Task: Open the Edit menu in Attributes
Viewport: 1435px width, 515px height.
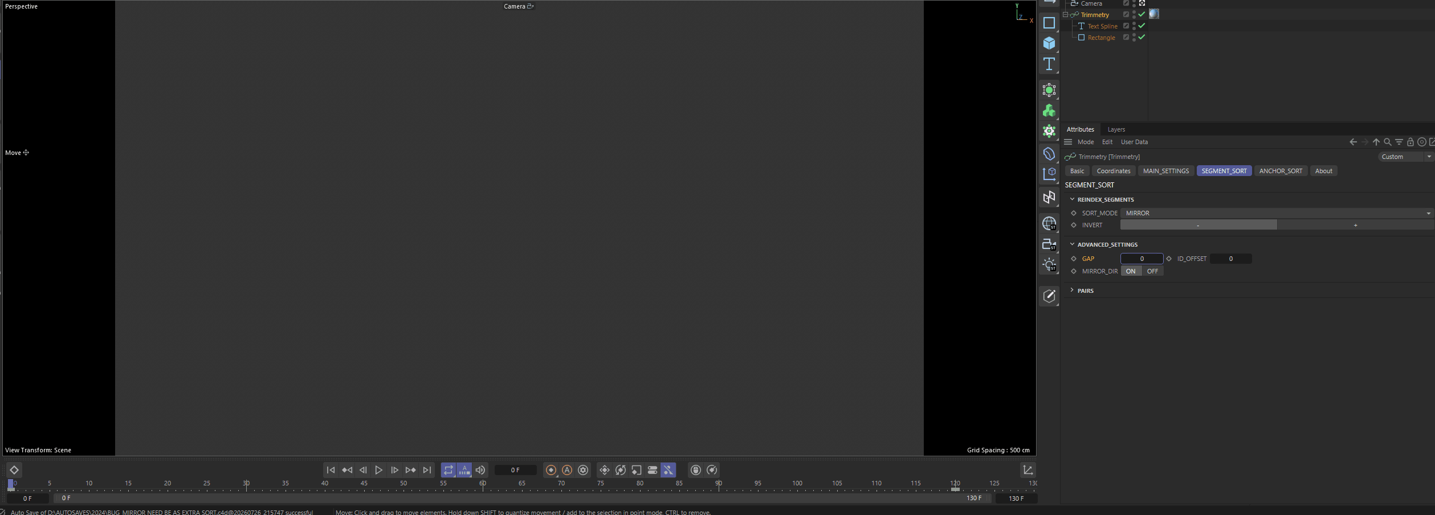Action: click(1107, 142)
